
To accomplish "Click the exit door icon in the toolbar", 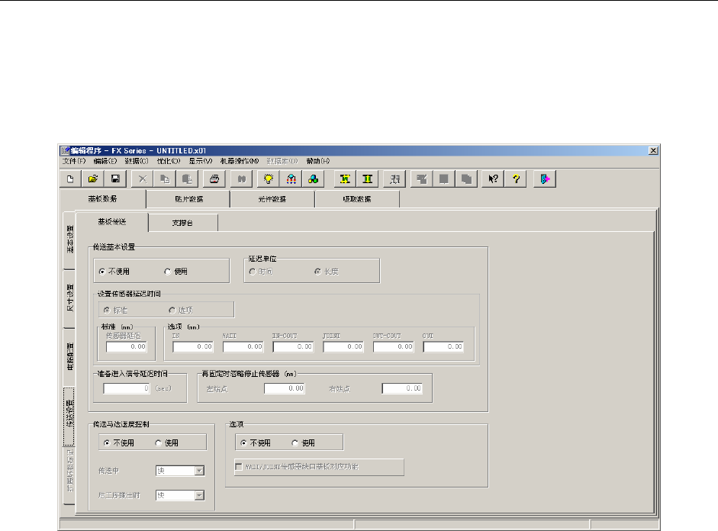I will pos(545,179).
